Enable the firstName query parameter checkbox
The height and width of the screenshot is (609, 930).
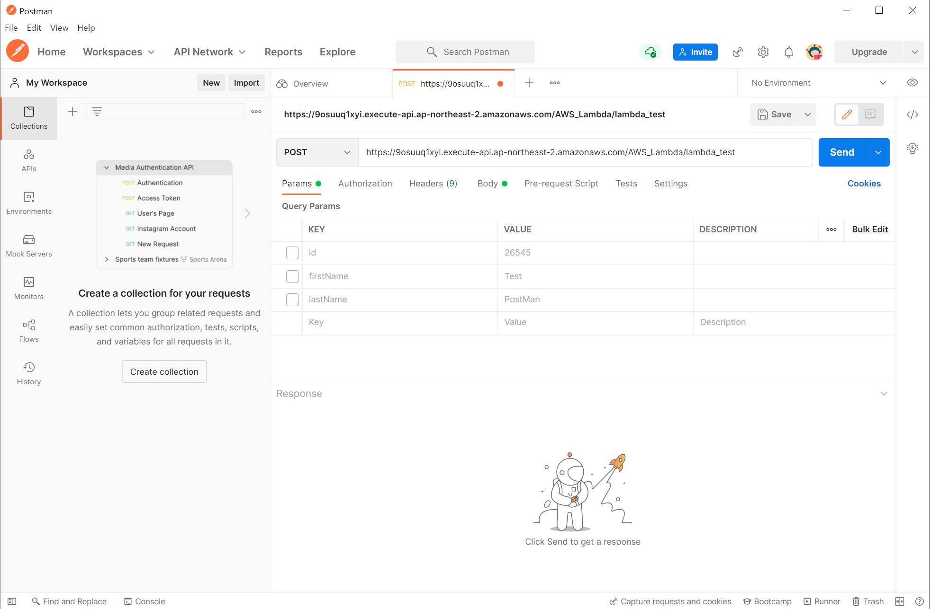[292, 276]
